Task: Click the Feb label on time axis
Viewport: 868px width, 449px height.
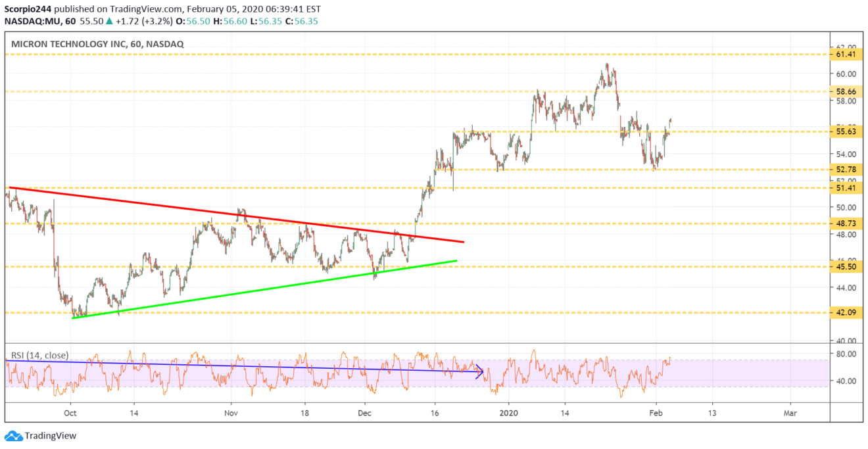Action: click(656, 414)
